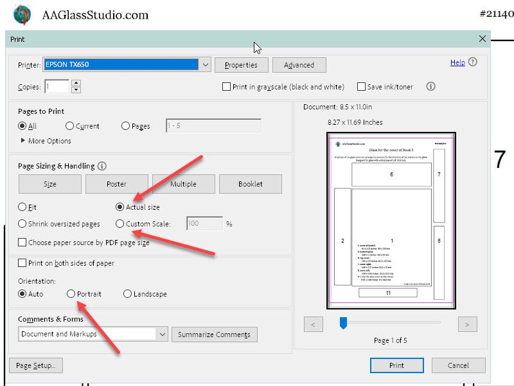Switch to Poster sizing mode
Image resolution: width=514 pixels, height=386 pixels.
pyautogui.click(x=116, y=184)
